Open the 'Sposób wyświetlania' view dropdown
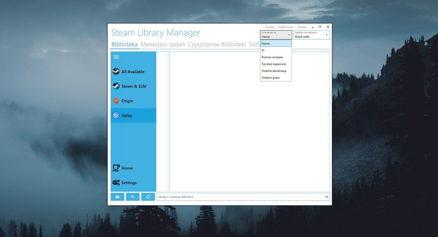This screenshot has height=237, width=438. pos(311,35)
